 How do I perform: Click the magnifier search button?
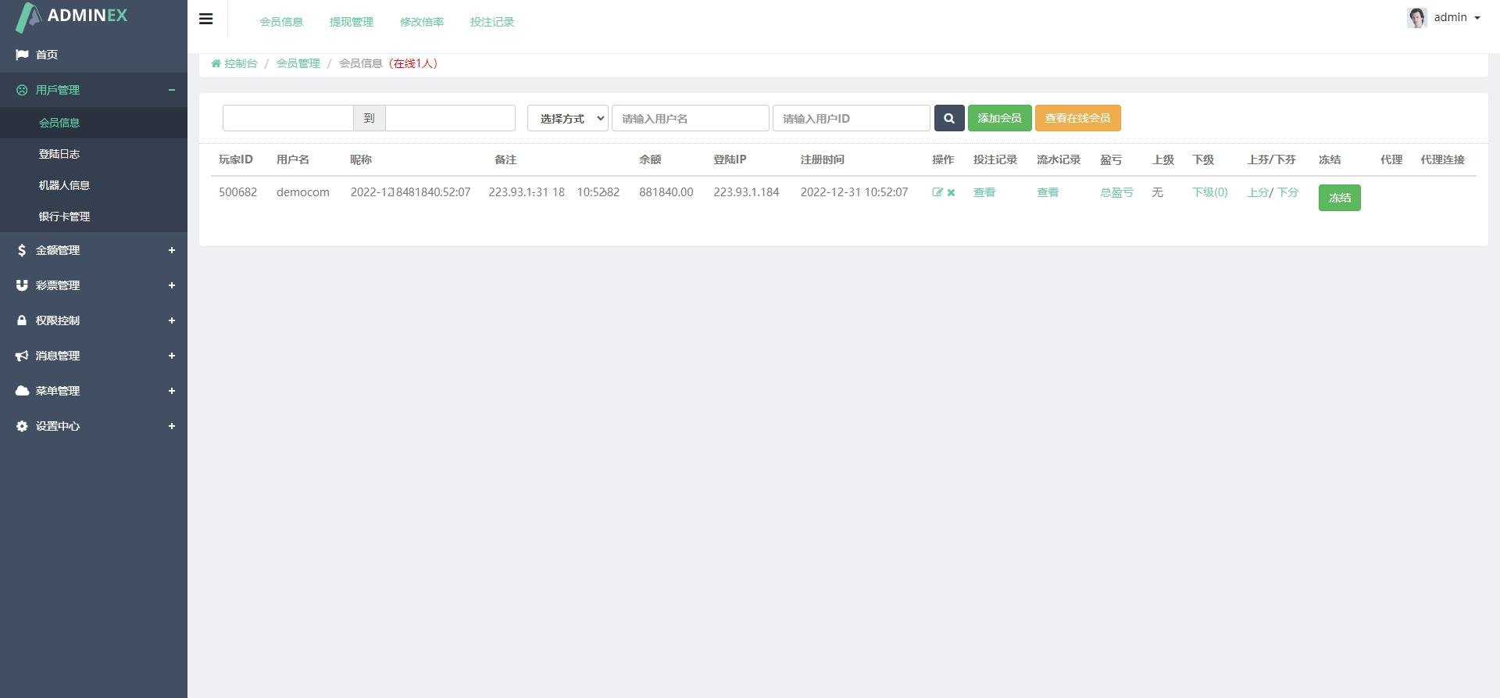point(949,118)
